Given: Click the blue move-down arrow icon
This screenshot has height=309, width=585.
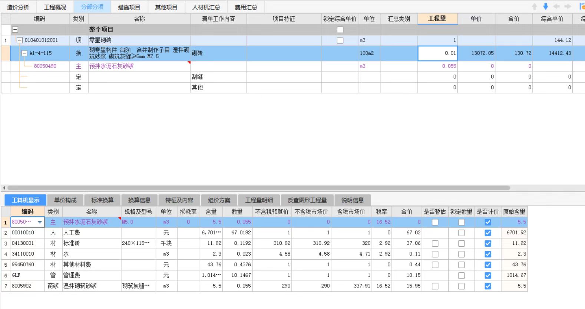Looking at the screenshot, I should tap(545, 6).
